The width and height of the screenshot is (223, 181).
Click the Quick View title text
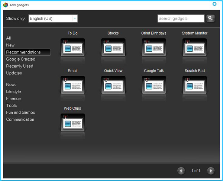[x=113, y=71]
